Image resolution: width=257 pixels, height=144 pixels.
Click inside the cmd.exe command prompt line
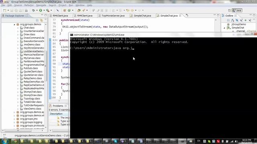[x=102, y=48]
